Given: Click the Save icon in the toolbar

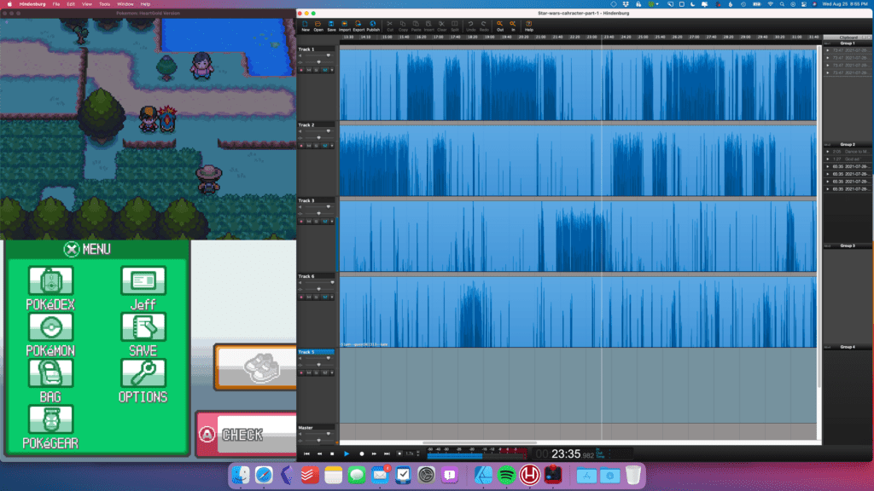Looking at the screenshot, I should [331, 25].
